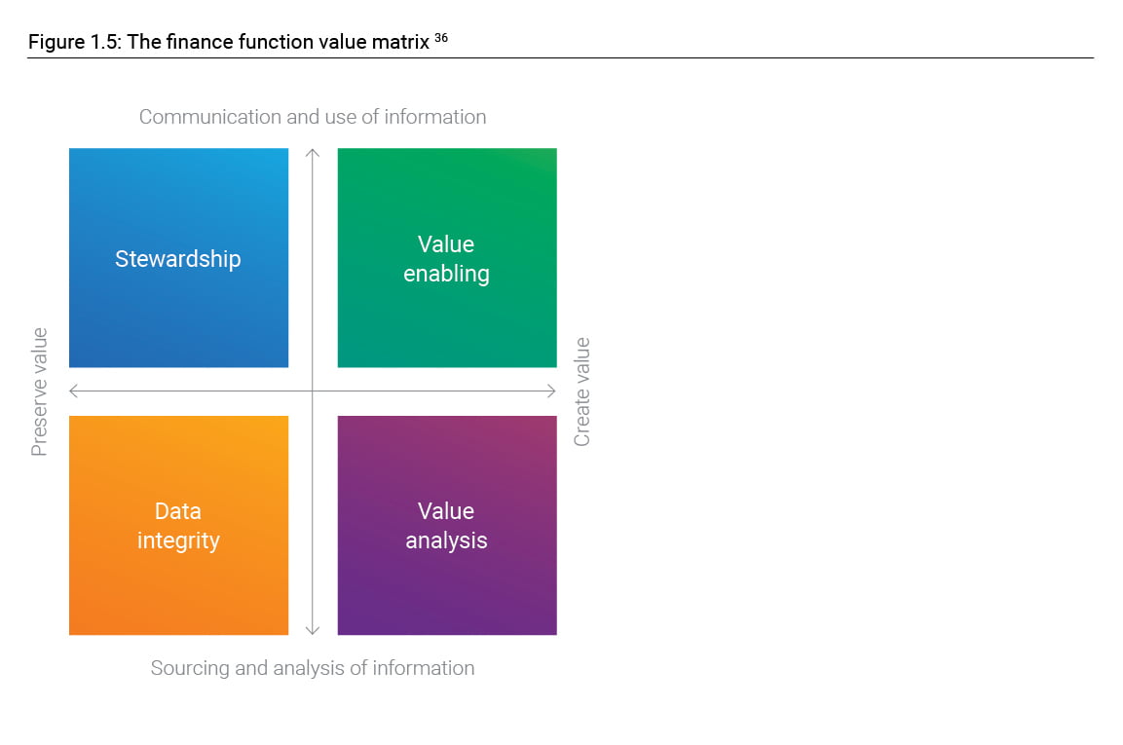Image resolution: width=1123 pixels, height=745 pixels.
Task: Click the axes intersection at matrix center
Action: tap(313, 391)
